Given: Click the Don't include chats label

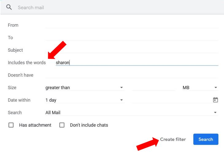Looking at the screenshot, I should click(x=89, y=125).
